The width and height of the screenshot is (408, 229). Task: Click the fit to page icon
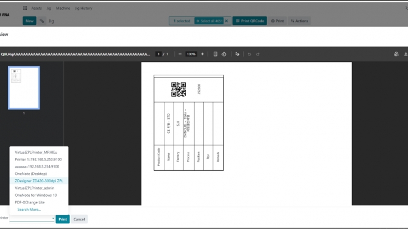point(215,54)
